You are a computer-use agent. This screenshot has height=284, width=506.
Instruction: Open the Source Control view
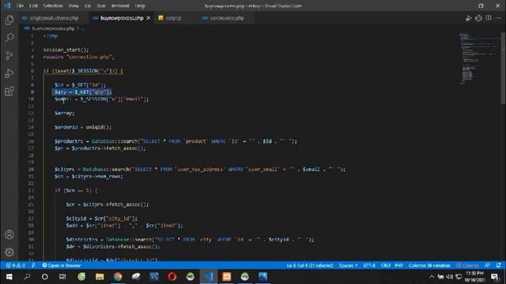pyautogui.click(x=9, y=55)
